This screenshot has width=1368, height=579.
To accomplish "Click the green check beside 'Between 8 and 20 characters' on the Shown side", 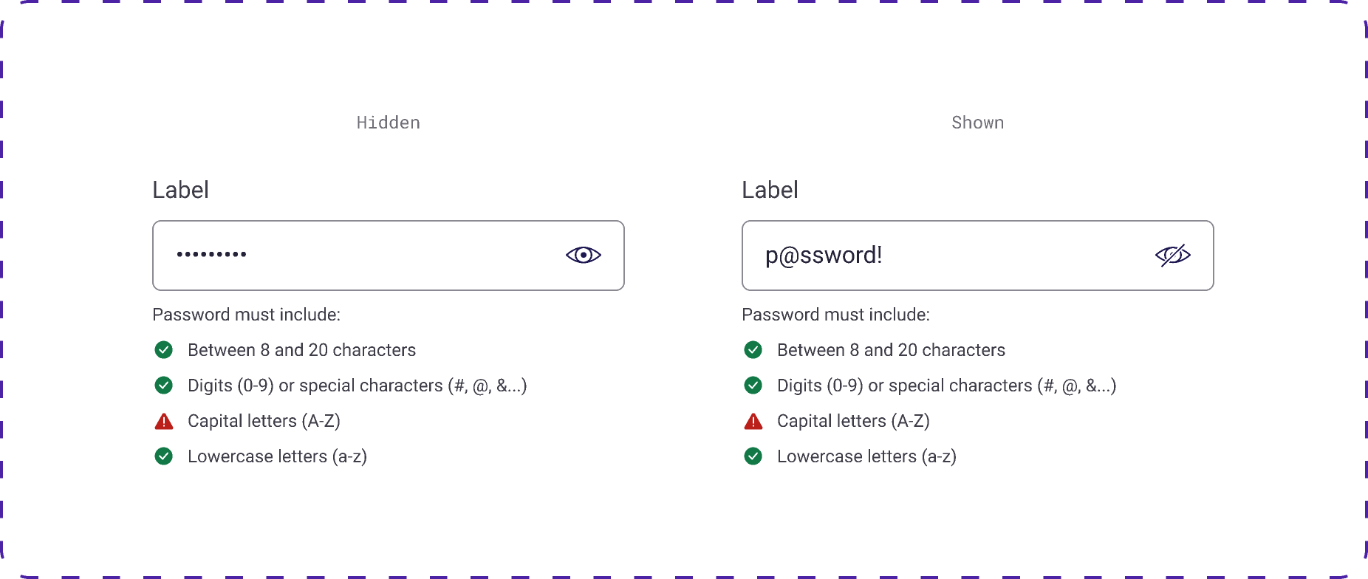I will (x=753, y=350).
